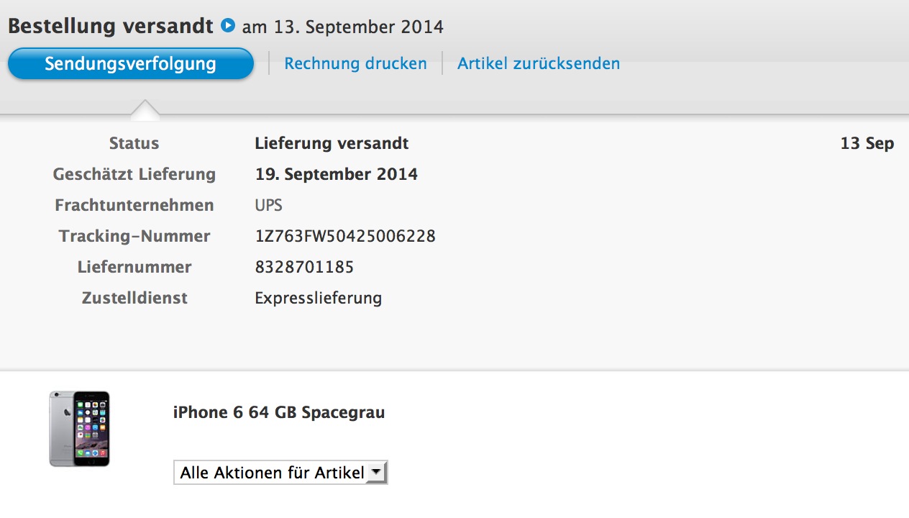Click the Rechnung drucken link
The width and height of the screenshot is (909, 518).
tap(355, 63)
